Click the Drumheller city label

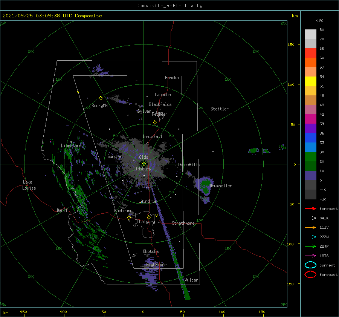[221, 186]
